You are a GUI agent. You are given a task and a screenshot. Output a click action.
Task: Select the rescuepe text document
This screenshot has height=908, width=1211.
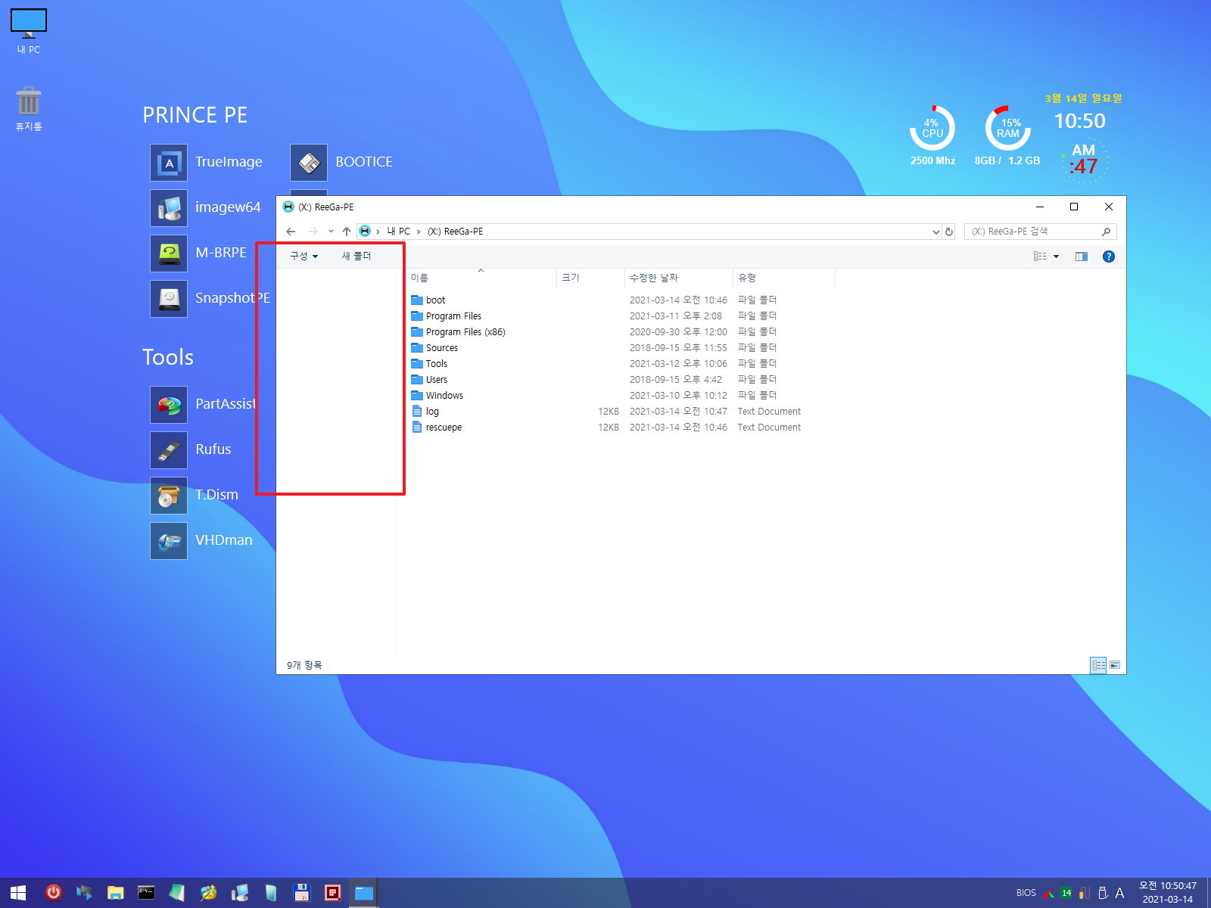click(437, 428)
